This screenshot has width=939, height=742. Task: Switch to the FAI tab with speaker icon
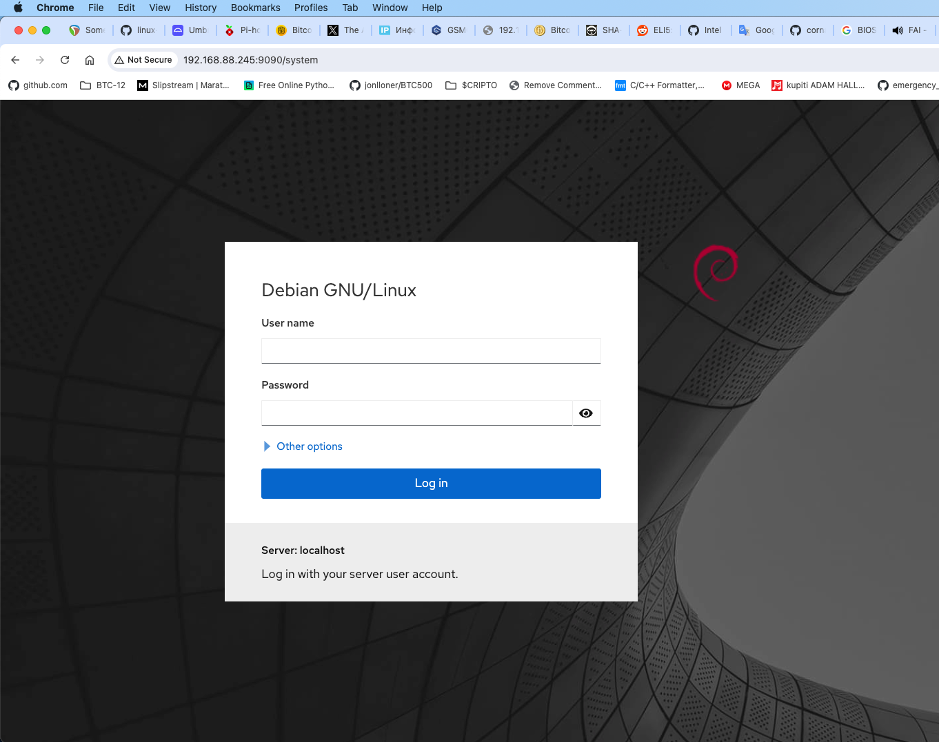(x=910, y=30)
